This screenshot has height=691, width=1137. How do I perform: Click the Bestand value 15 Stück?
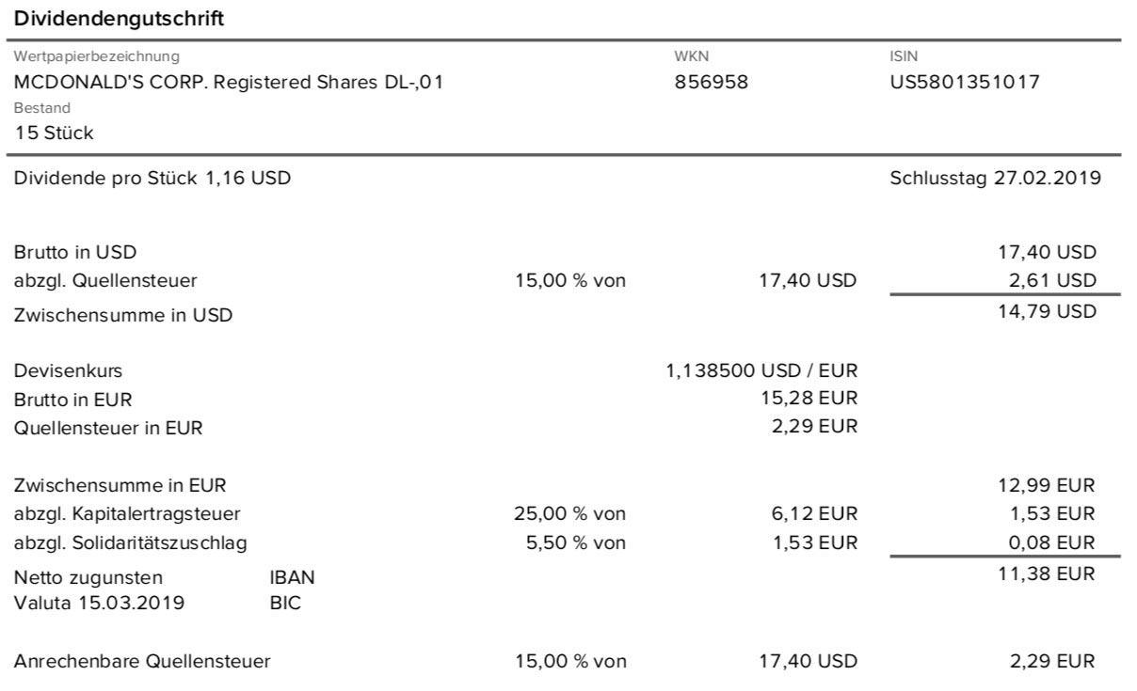[54, 133]
